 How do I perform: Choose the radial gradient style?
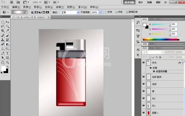point(37,12)
